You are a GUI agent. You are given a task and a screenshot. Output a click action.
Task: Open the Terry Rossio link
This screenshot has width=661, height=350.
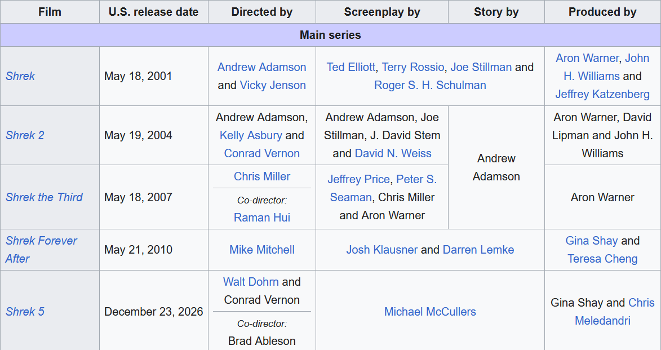coord(412,67)
